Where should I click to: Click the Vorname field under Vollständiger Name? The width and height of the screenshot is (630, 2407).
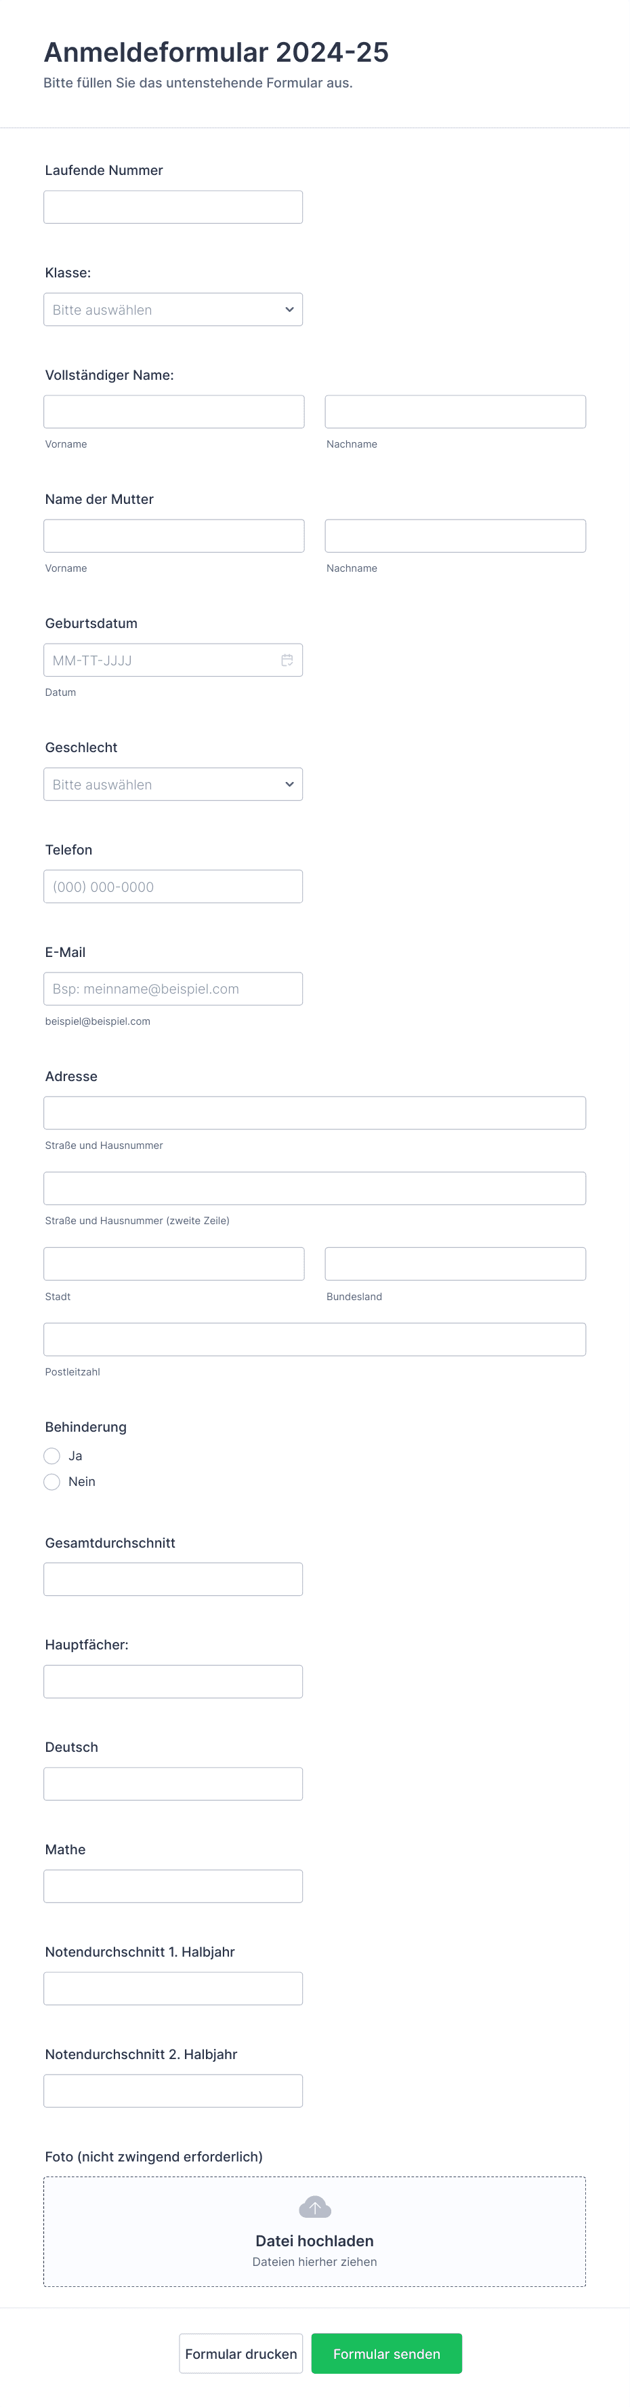click(173, 411)
